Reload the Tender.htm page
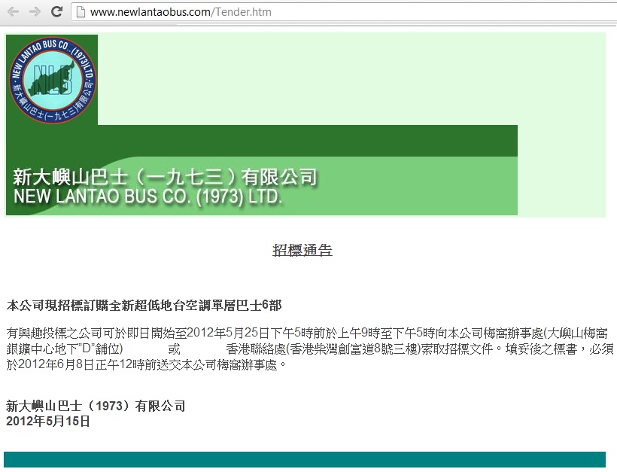 pyautogui.click(x=57, y=12)
